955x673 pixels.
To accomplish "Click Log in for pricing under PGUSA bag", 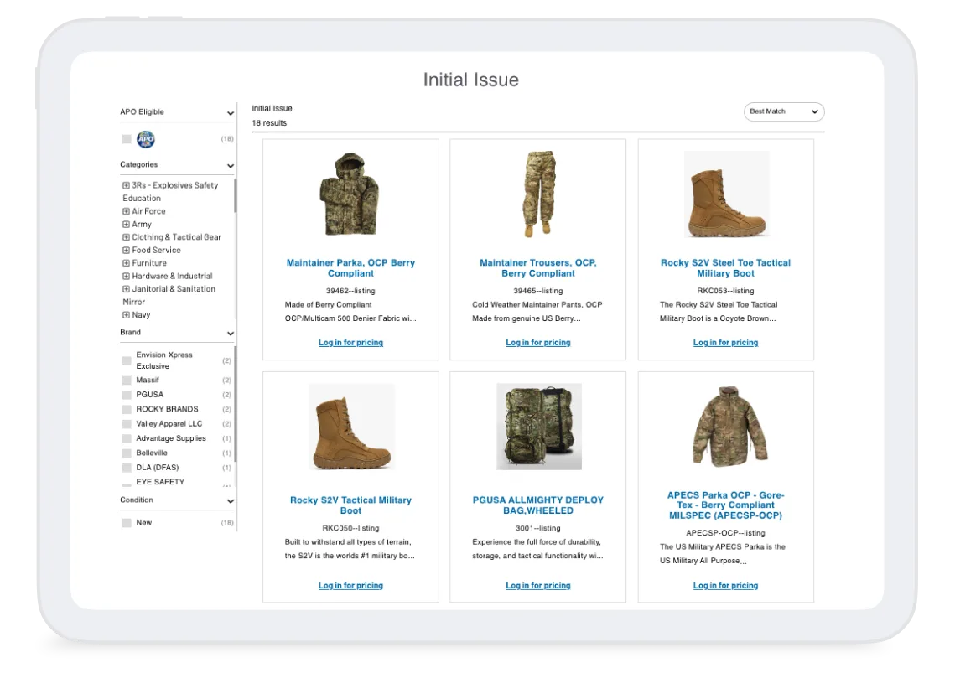I will click(x=537, y=585).
